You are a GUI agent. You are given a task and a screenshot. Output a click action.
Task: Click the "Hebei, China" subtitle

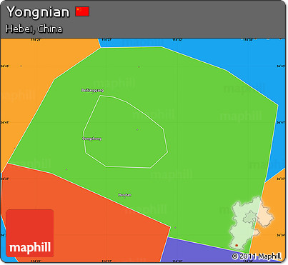point(34,29)
